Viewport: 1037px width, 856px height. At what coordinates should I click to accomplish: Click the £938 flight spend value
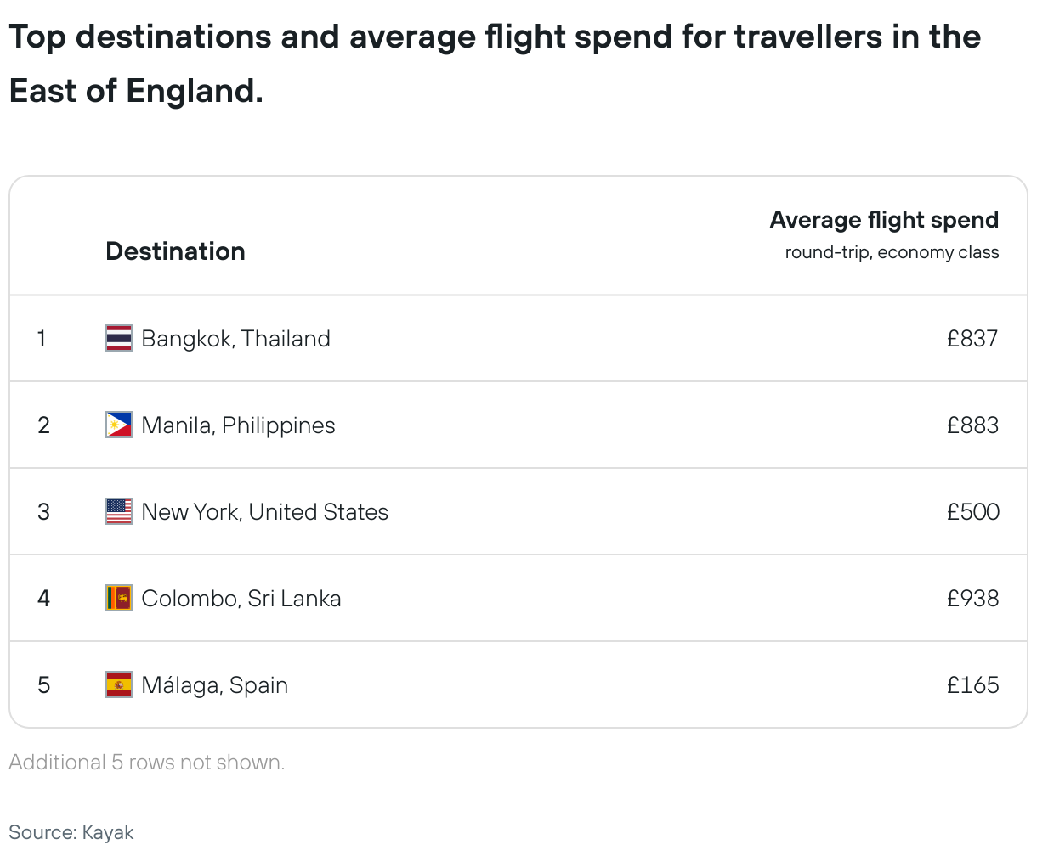(x=972, y=598)
